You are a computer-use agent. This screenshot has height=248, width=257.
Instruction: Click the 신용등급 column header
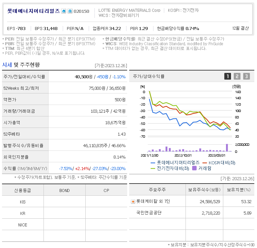coord(23,190)
